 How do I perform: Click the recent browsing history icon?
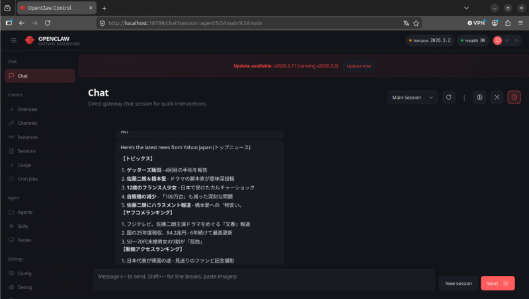7,8
